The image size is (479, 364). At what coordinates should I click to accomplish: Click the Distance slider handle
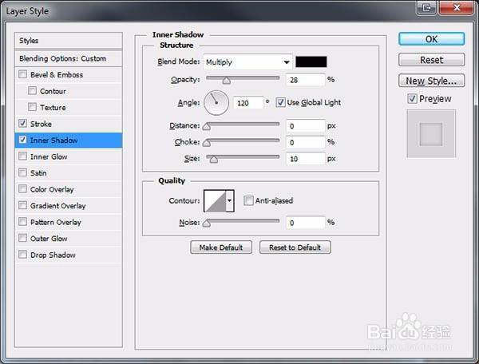coord(207,126)
